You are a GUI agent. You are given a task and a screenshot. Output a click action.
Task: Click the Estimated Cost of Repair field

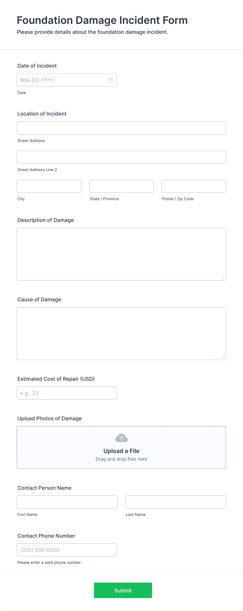[x=67, y=393]
